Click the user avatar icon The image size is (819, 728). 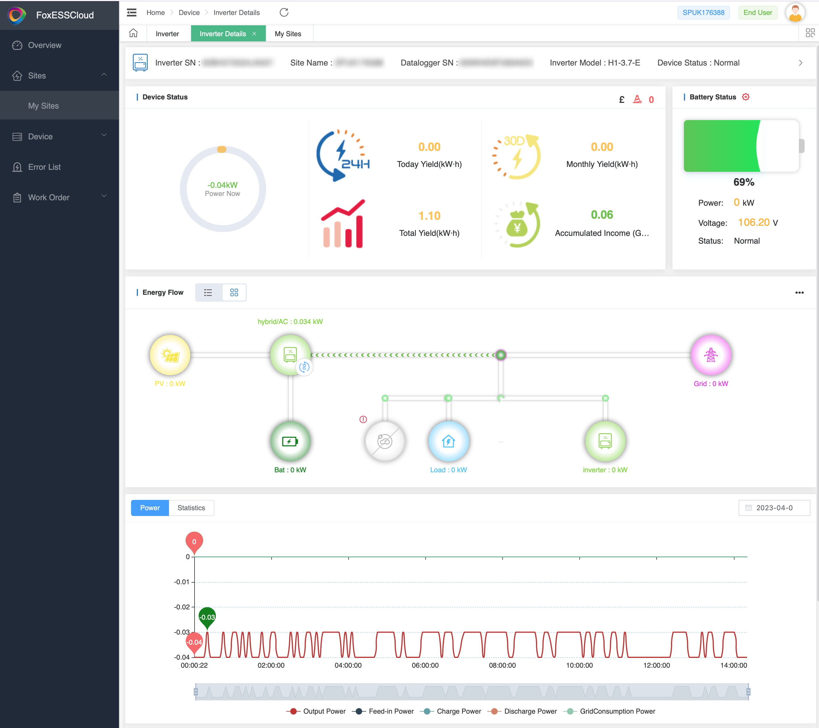coord(795,13)
